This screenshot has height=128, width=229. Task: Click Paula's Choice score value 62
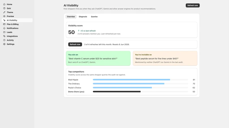[194, 88]
